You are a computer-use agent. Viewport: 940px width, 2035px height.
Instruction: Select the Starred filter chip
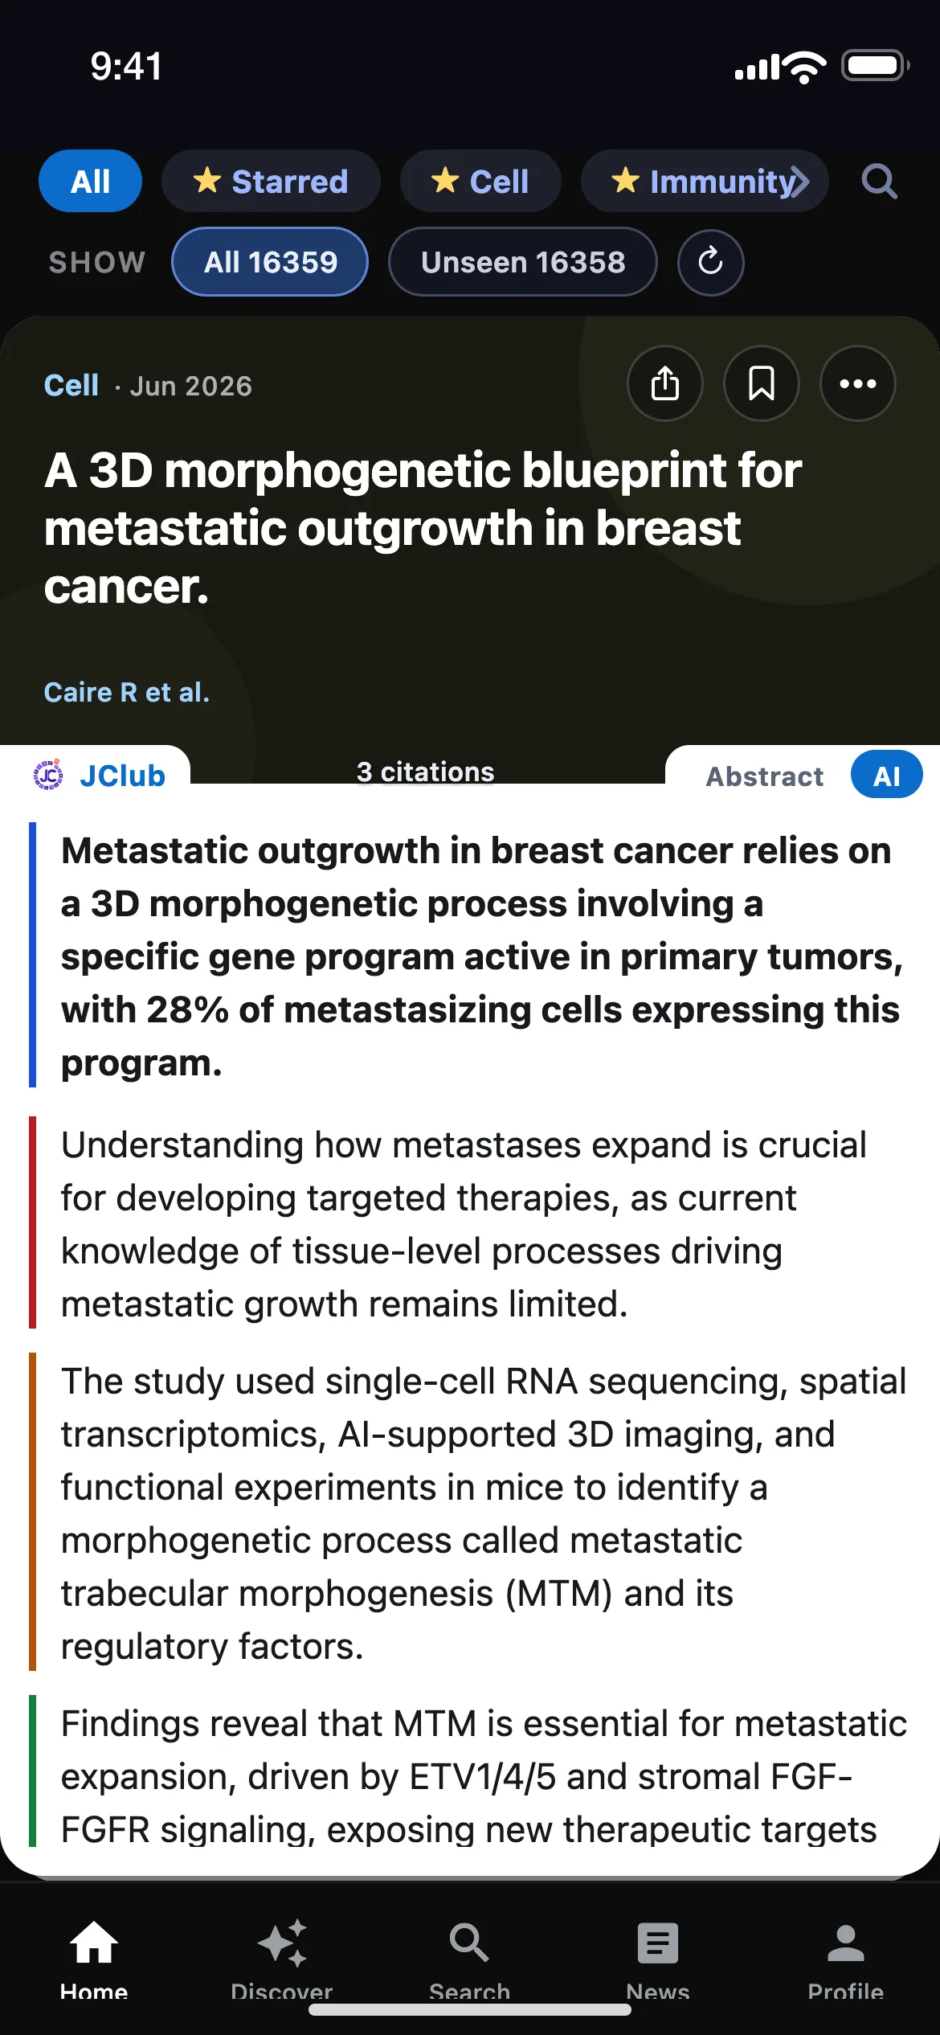271,181
